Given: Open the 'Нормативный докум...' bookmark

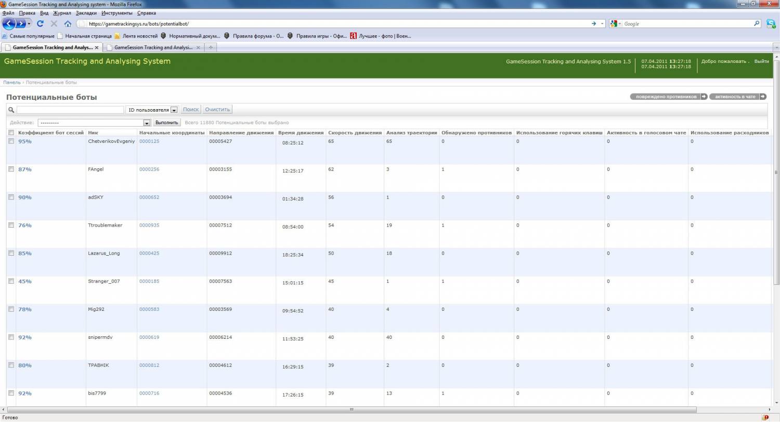Looking at the screenshot, I should (191, 36).
